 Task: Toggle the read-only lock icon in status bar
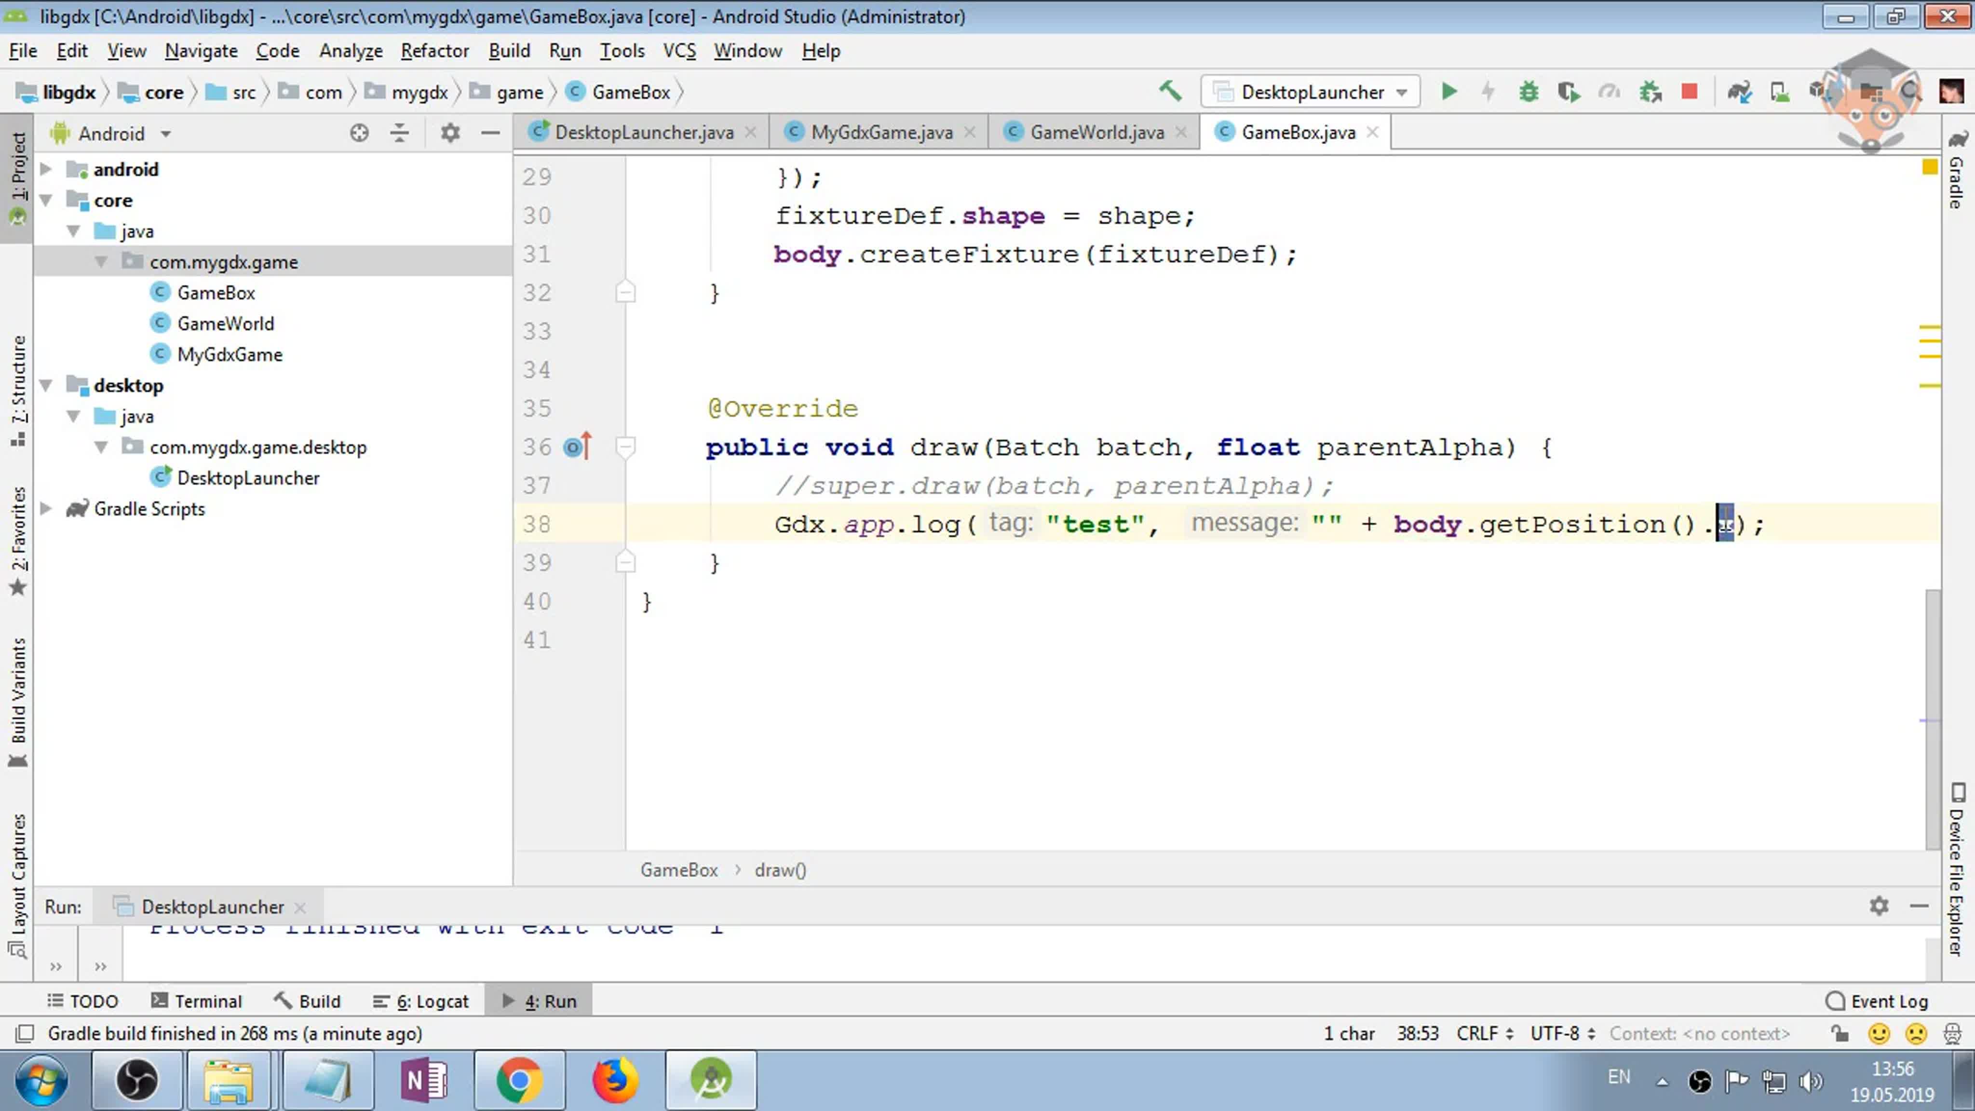(1840, 1033)
